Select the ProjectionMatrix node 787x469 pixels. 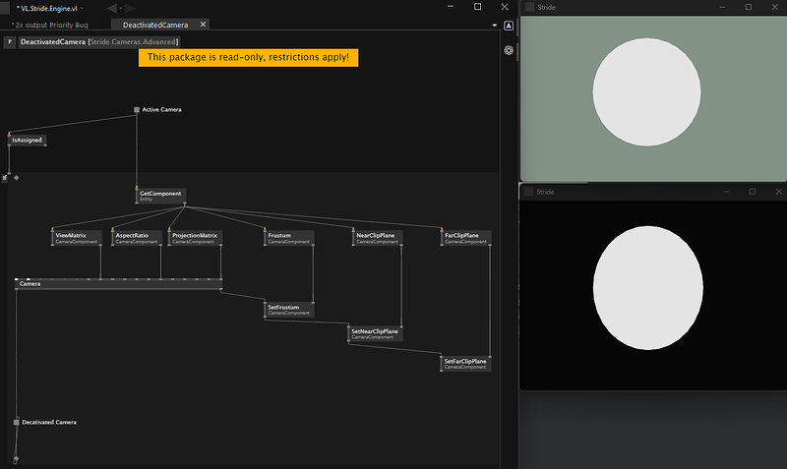(x=195, y=237)
